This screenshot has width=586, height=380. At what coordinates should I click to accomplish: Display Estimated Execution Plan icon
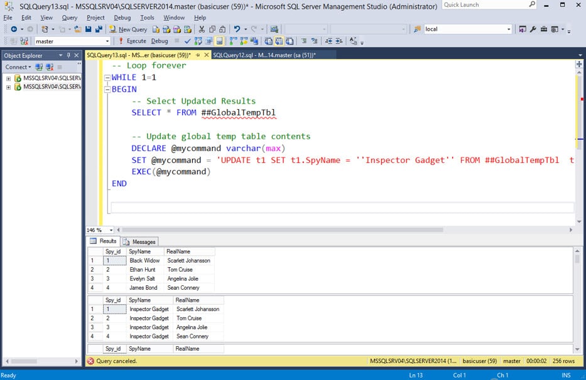[198, 41]
